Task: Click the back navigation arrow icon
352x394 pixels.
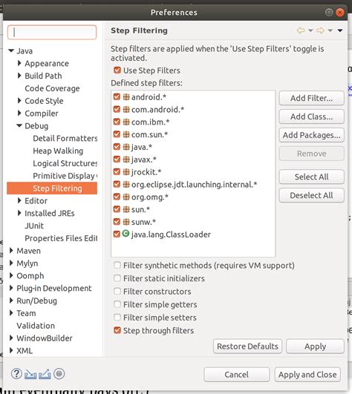Action: pos(301,30)
